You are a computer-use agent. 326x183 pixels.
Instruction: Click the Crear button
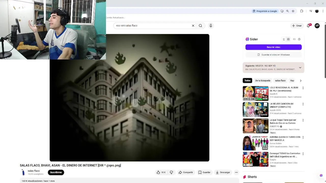[x=297, y=26]
